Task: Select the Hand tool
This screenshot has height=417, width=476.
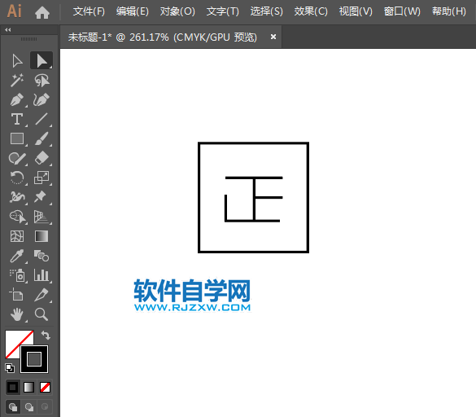Action: [x=17, y=314]
